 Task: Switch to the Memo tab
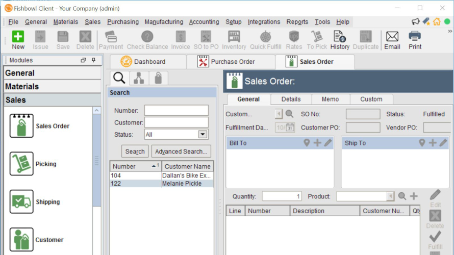[x=331, y=99]
